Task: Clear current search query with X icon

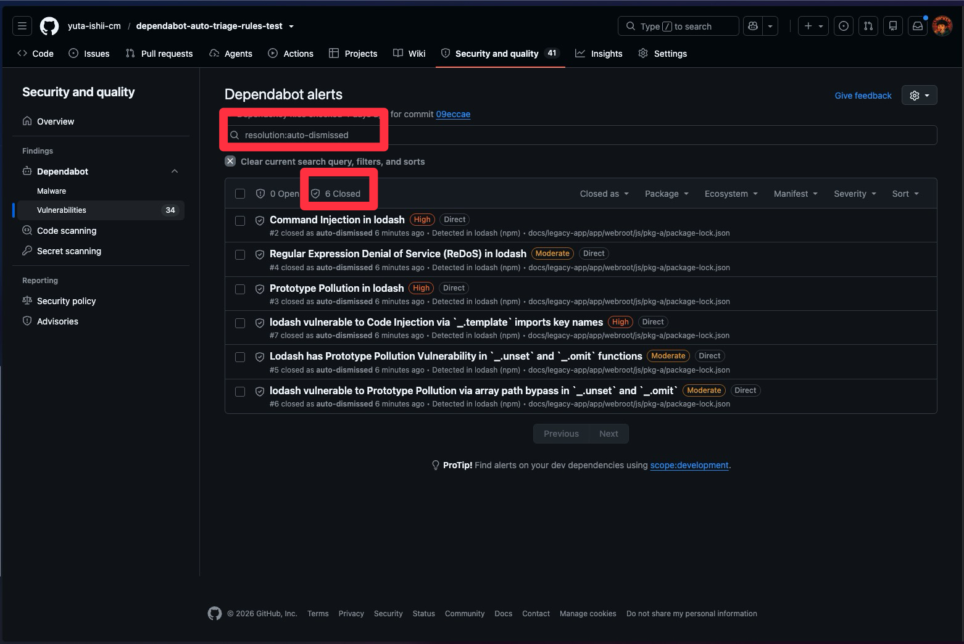Action: tap(230, 161)
